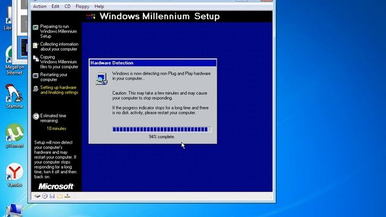This screenshot has height=217, width=386.
Task: Open the Help menu
Action: (x=99, y=7)
